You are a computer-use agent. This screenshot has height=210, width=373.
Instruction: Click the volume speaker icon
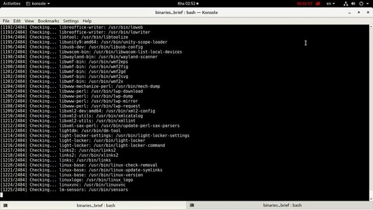(353, 3)
